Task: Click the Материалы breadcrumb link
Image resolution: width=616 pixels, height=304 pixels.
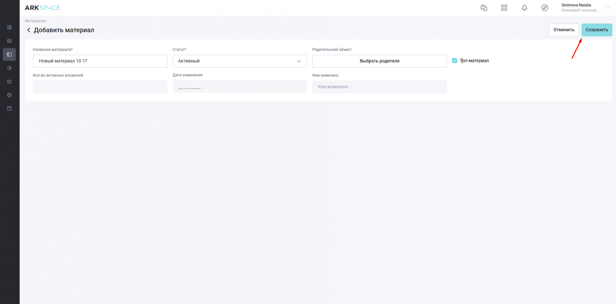Action: 35,21
